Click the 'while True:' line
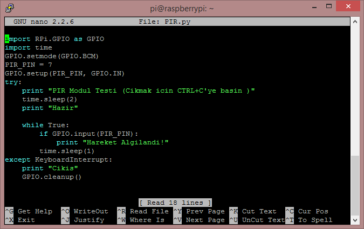 coord(45,126)
